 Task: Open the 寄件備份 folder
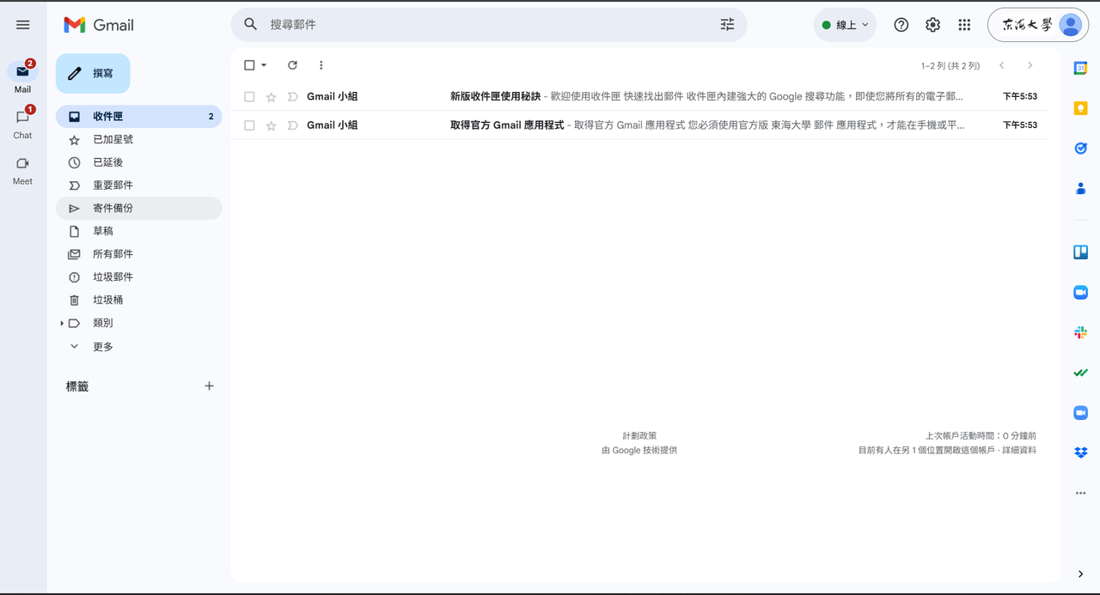click(x=113, y=208)
